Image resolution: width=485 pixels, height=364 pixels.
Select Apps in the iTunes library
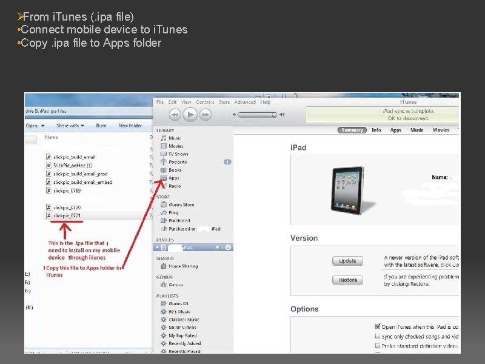pos(173,178)
